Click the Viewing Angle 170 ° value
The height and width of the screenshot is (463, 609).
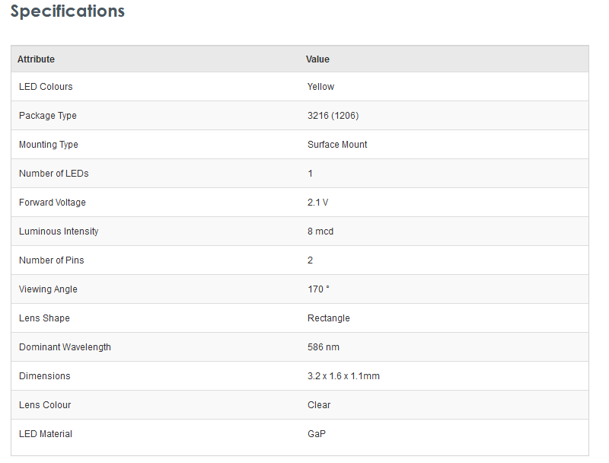(x=318, y=289)
